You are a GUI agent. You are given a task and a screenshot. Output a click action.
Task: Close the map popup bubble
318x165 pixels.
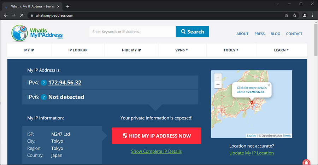click(x=269, y=85)
